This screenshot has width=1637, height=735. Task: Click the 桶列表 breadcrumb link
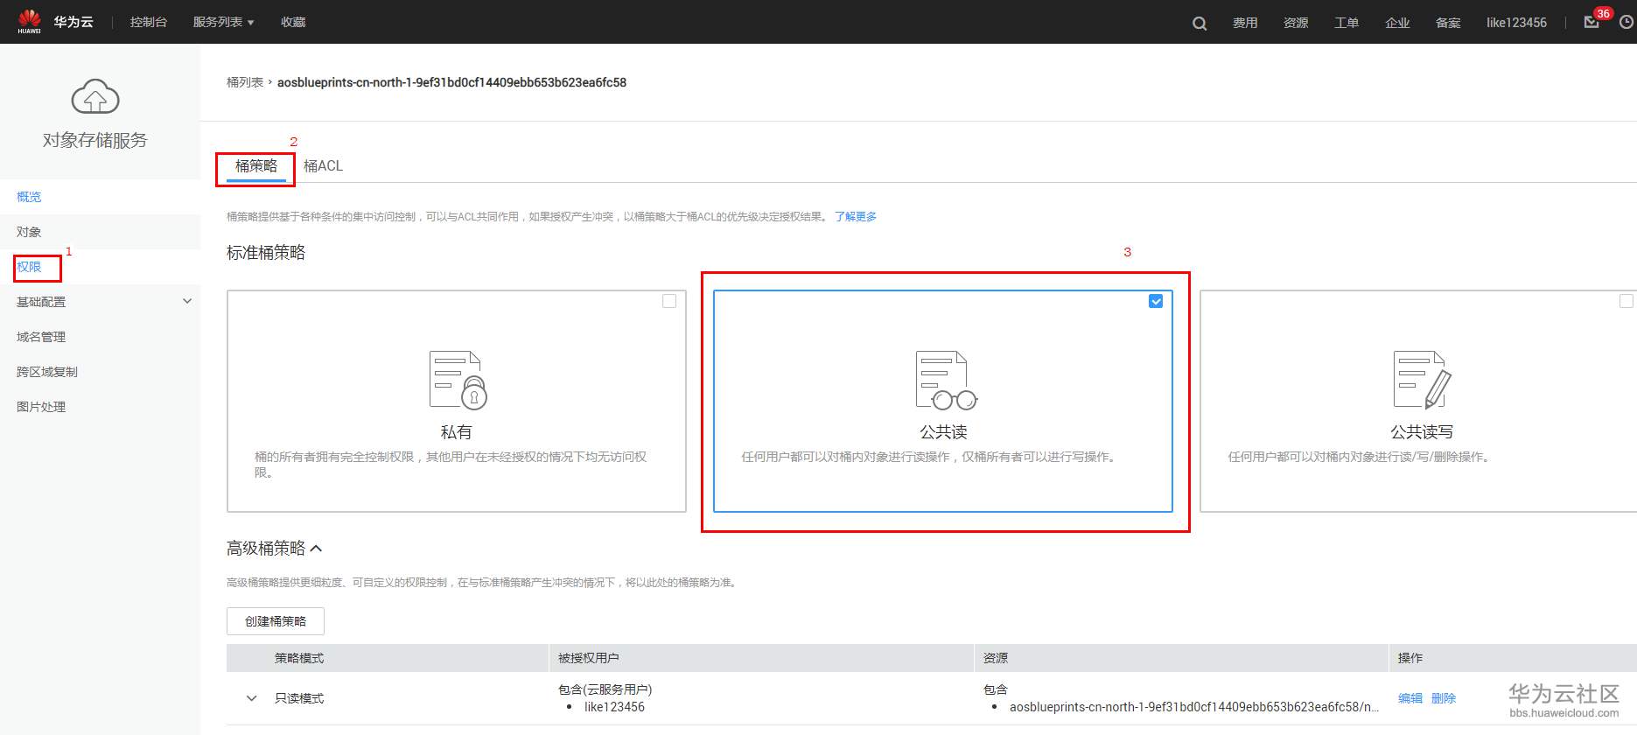pos(245,82)
